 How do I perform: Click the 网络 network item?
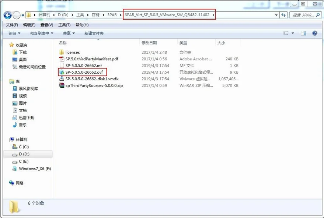point(20,183)
